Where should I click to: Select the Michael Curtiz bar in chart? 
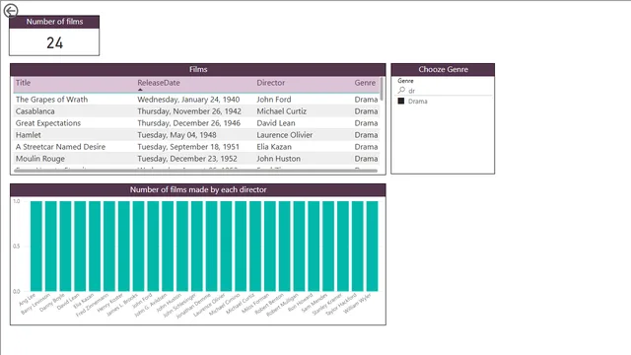[x=255, y=246]
